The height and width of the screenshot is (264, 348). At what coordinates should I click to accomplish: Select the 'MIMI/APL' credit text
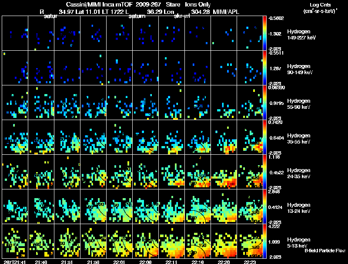pyautogui.click(x=226, y=12)
